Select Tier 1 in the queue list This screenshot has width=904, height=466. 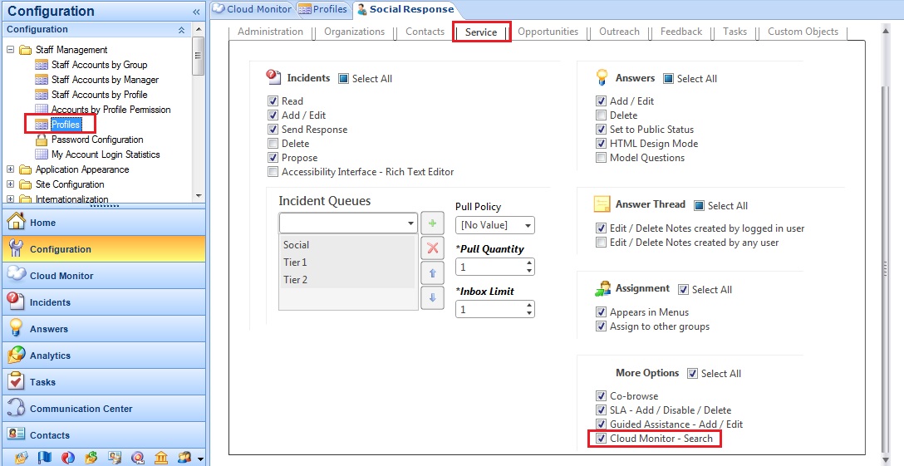tap(296, 262)
